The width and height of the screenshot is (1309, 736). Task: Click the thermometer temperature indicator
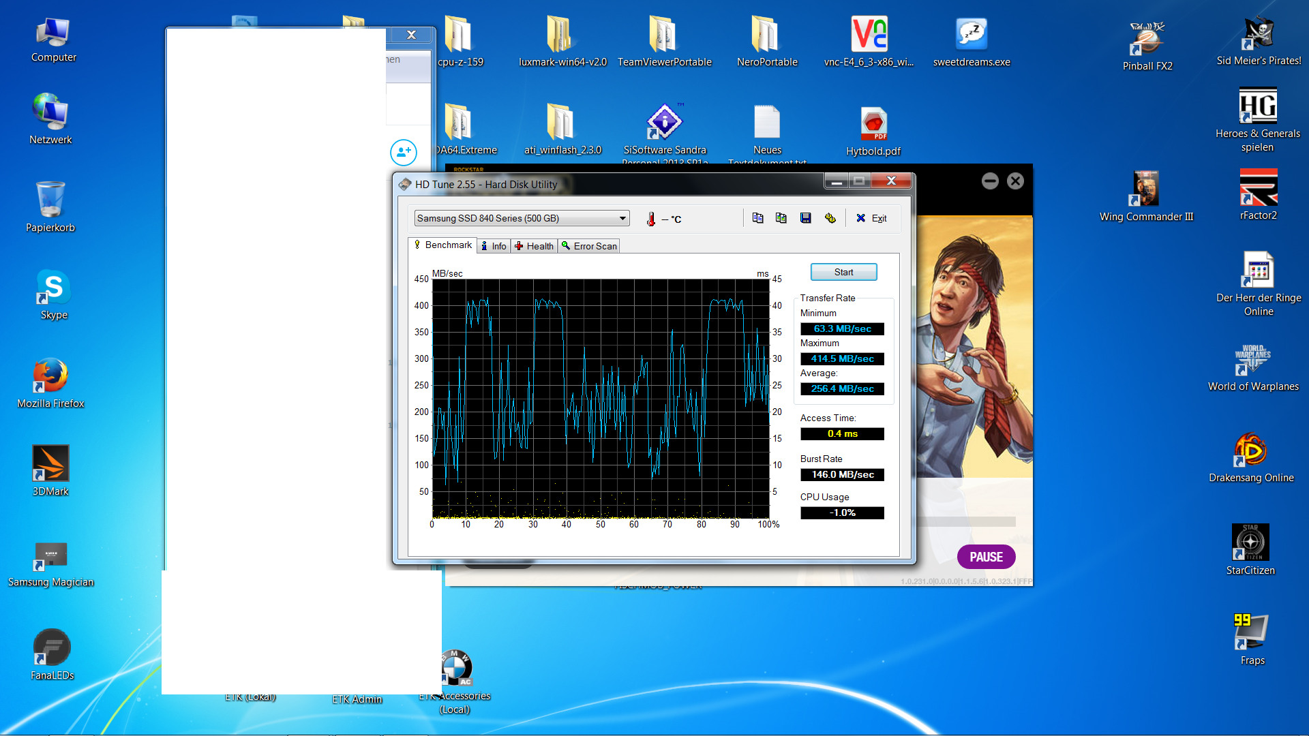tap(651, 219)
